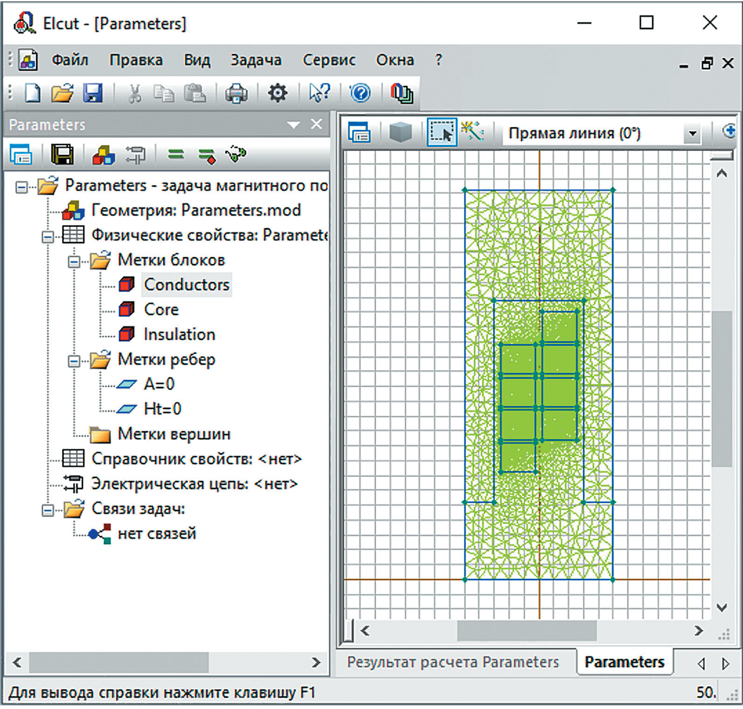Viewport: 743px width, 709px height.
Task: Open the Сервис menu
Action: [329, 60]
